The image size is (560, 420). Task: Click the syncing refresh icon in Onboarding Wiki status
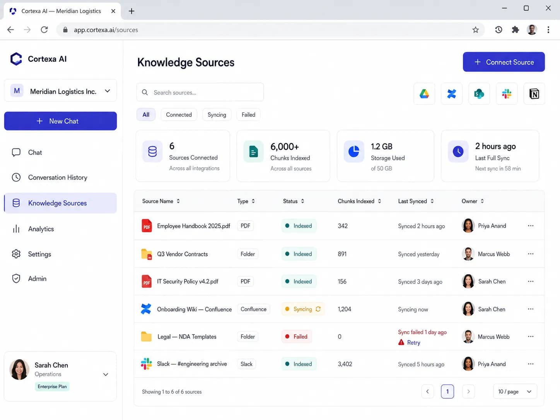point(318,309)
